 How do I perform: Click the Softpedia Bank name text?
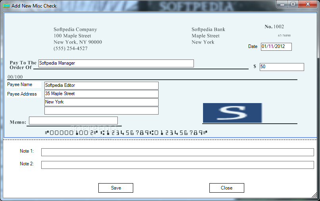208,29
